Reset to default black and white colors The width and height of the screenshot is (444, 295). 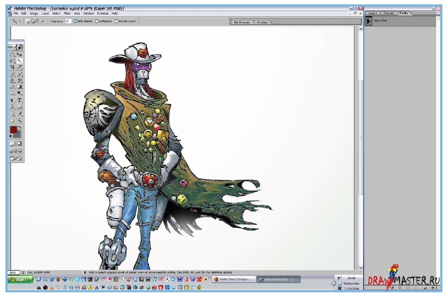pos(11,136)
